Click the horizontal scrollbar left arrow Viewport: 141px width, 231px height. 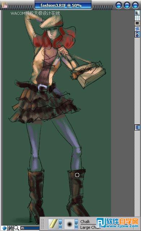pos(22,228)
